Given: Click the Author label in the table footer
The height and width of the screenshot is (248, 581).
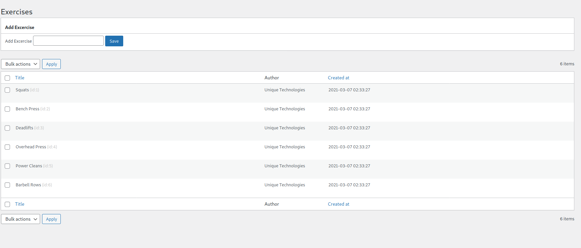Looking at the screenshot, I should coord(272,204).
